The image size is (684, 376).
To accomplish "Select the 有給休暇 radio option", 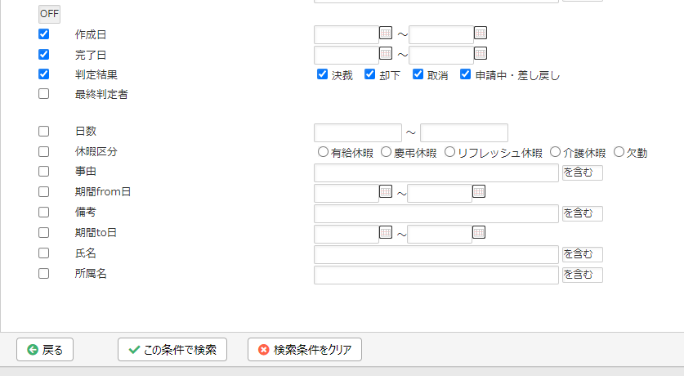I will [x=323, y=152].
